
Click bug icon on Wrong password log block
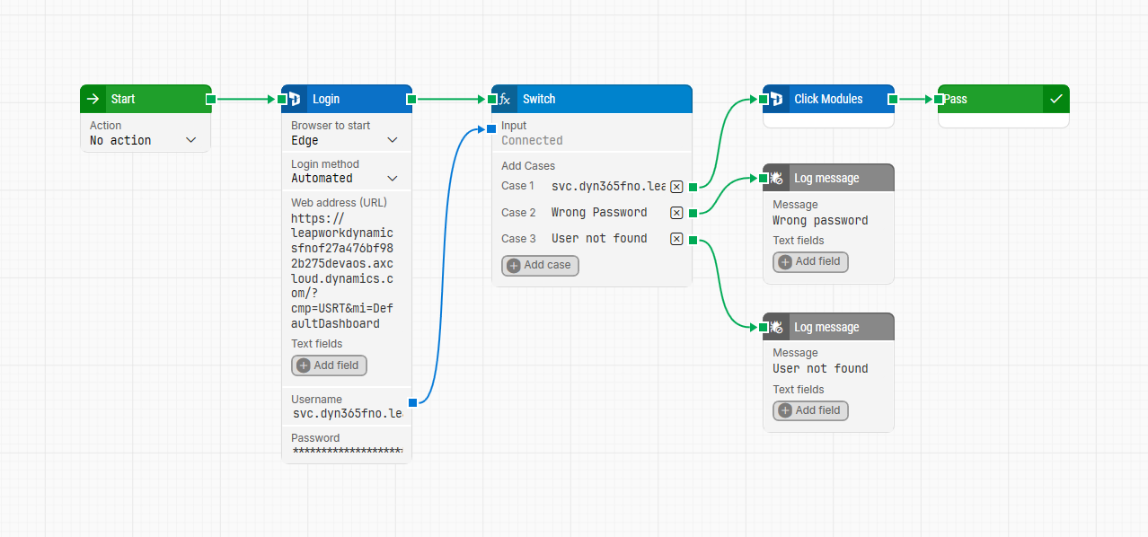tap(776, 178)
